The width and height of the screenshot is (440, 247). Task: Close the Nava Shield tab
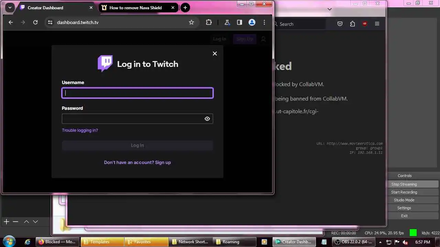click(173, 8)
